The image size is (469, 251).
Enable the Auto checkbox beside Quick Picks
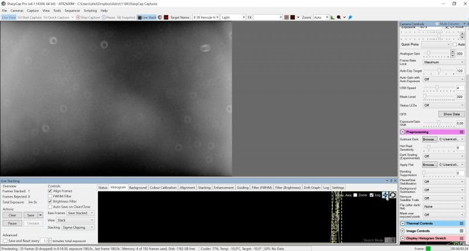[455, 45]
